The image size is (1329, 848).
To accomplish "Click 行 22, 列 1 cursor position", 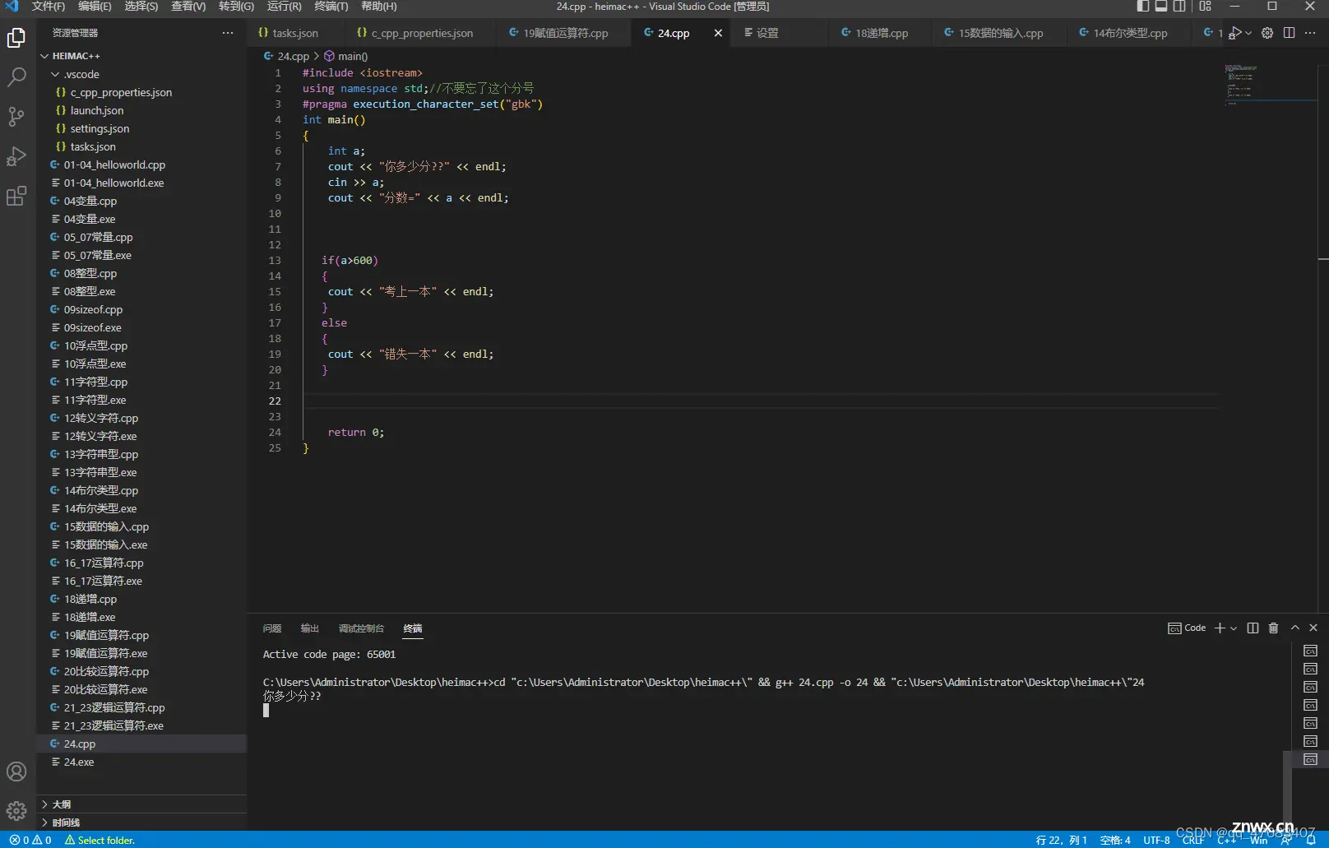I will [1061, 840].
